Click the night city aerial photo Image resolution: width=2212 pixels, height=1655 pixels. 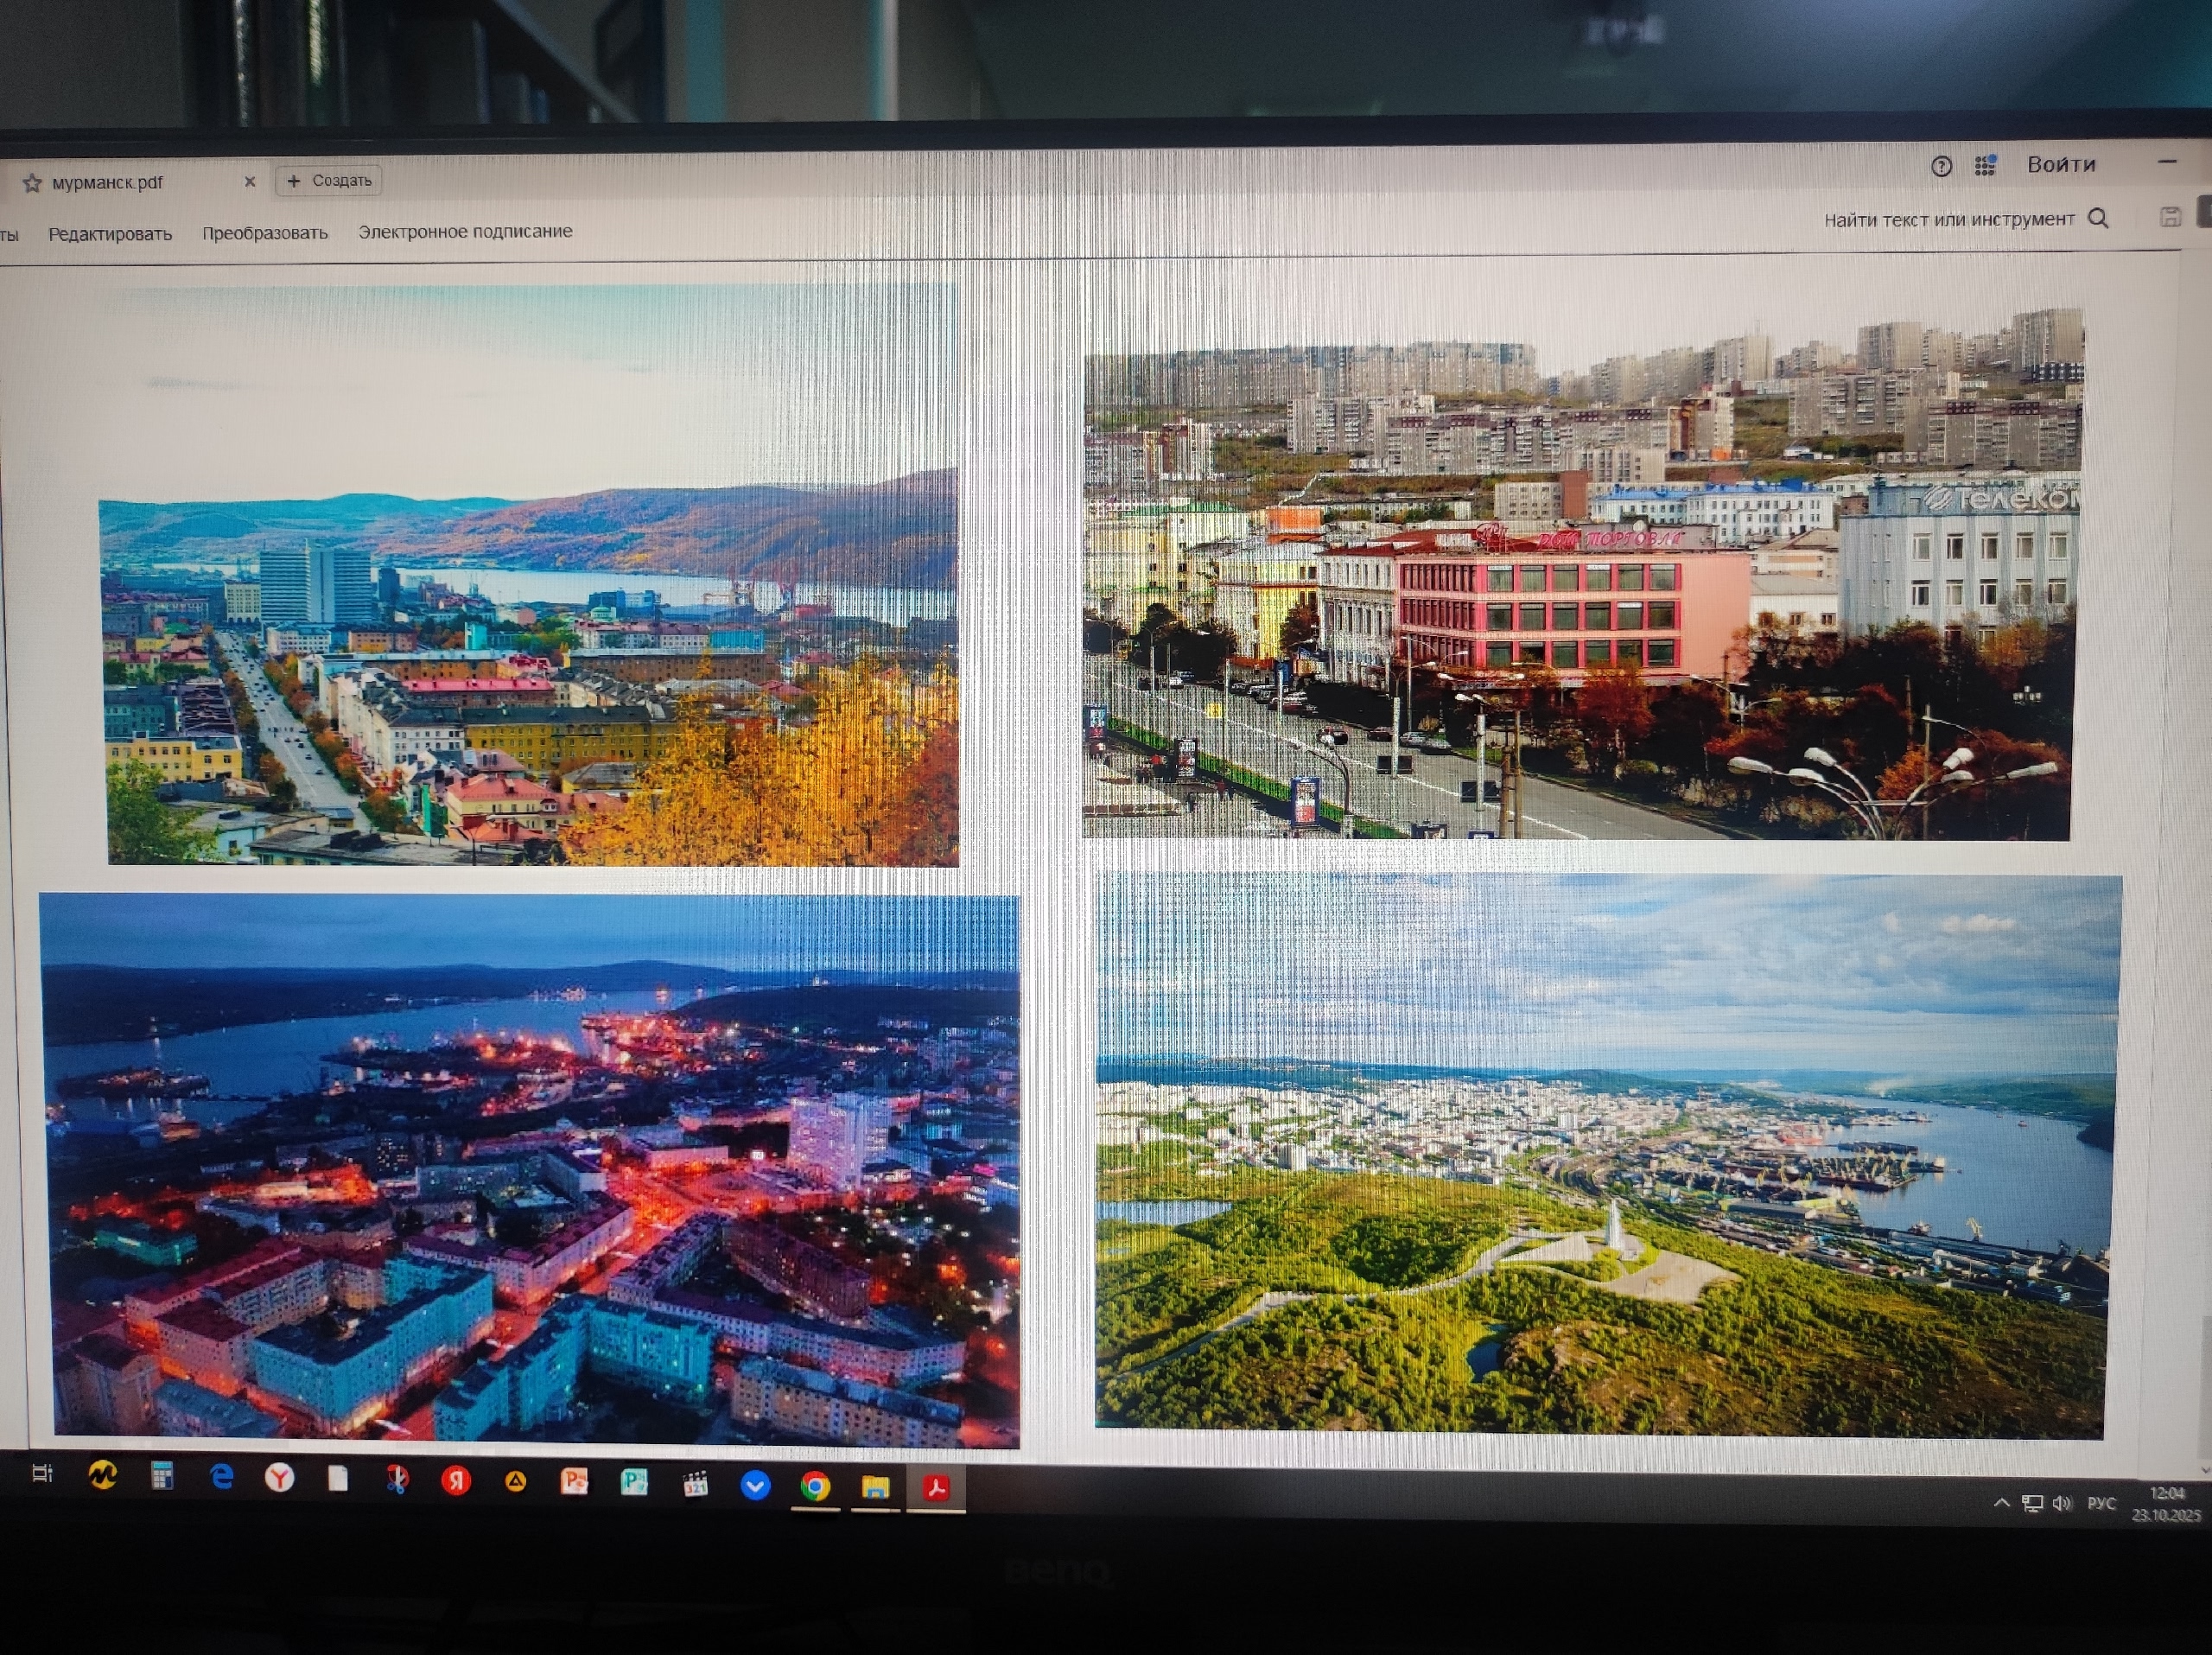coord(530,1170)
